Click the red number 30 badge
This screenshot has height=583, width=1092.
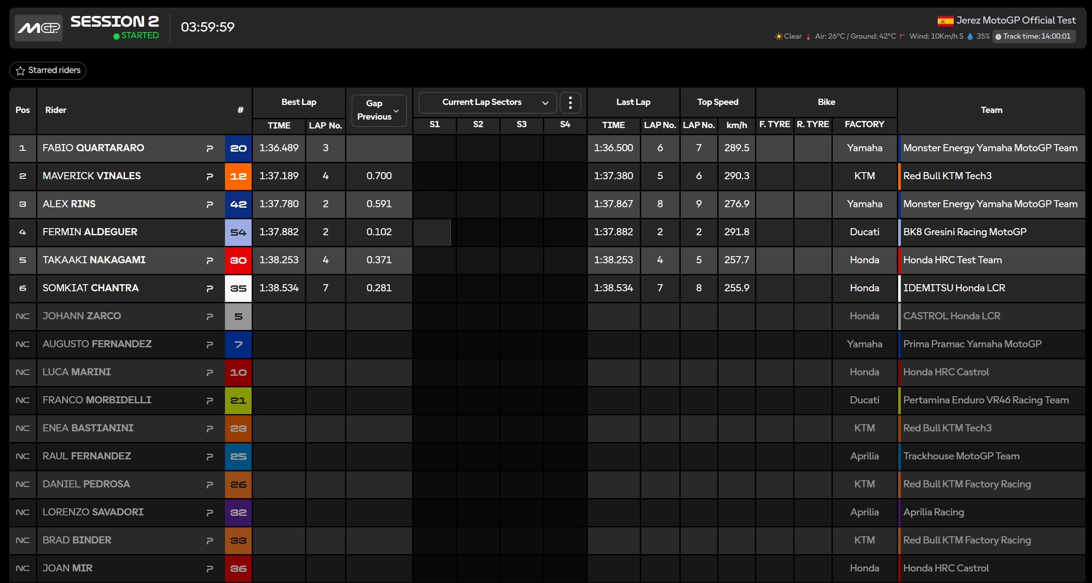coord(238,260)
